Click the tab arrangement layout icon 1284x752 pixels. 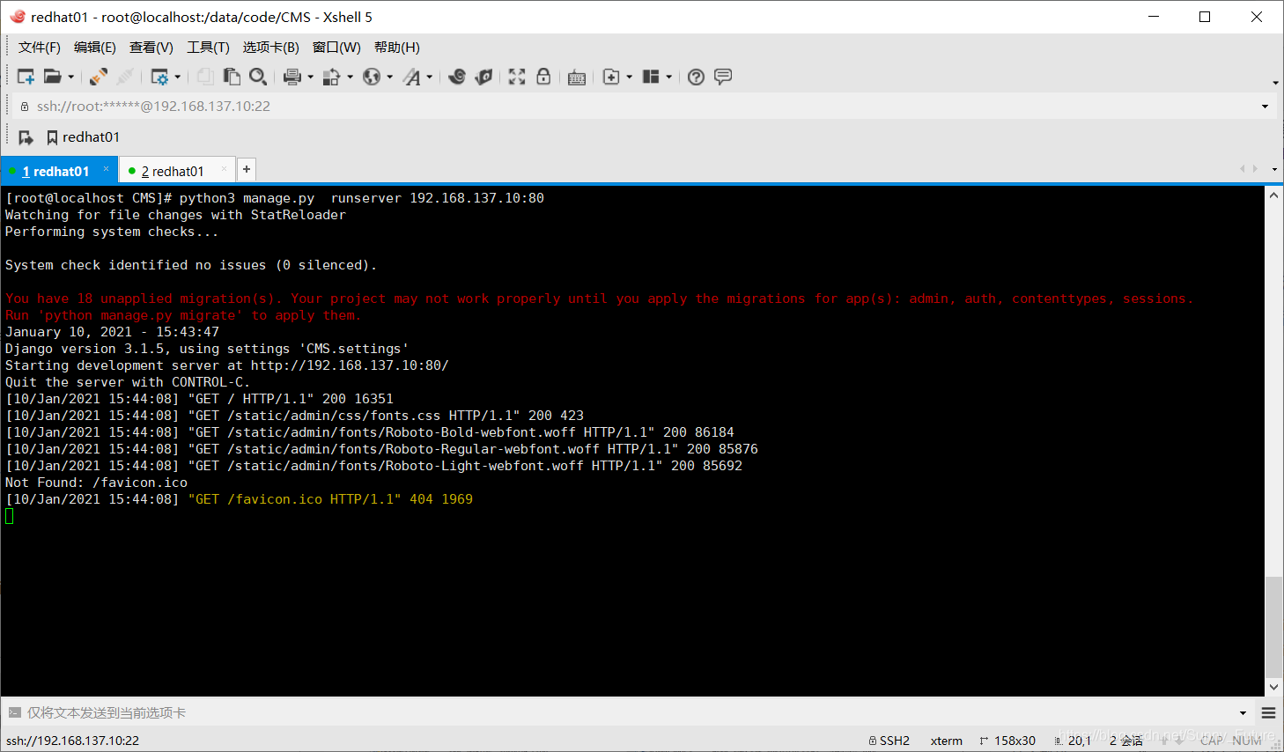pos(651,77)
